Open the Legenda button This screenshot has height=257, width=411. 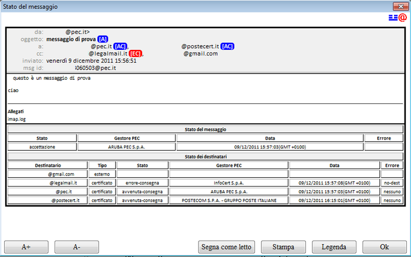[x=334, y=247]
